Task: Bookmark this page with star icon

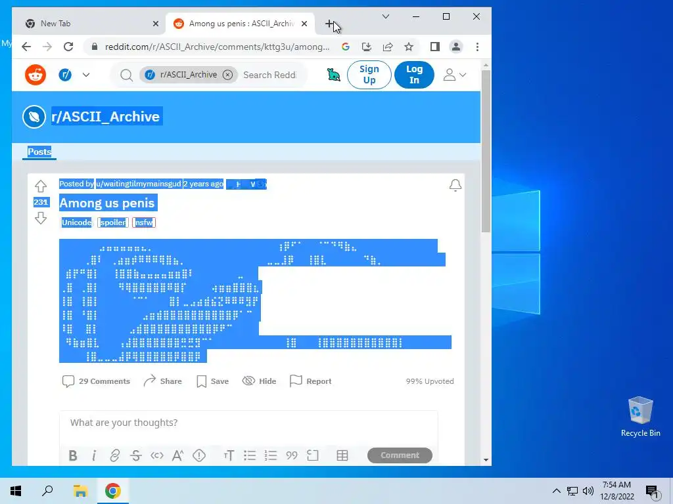Action: tap(409, 47)
